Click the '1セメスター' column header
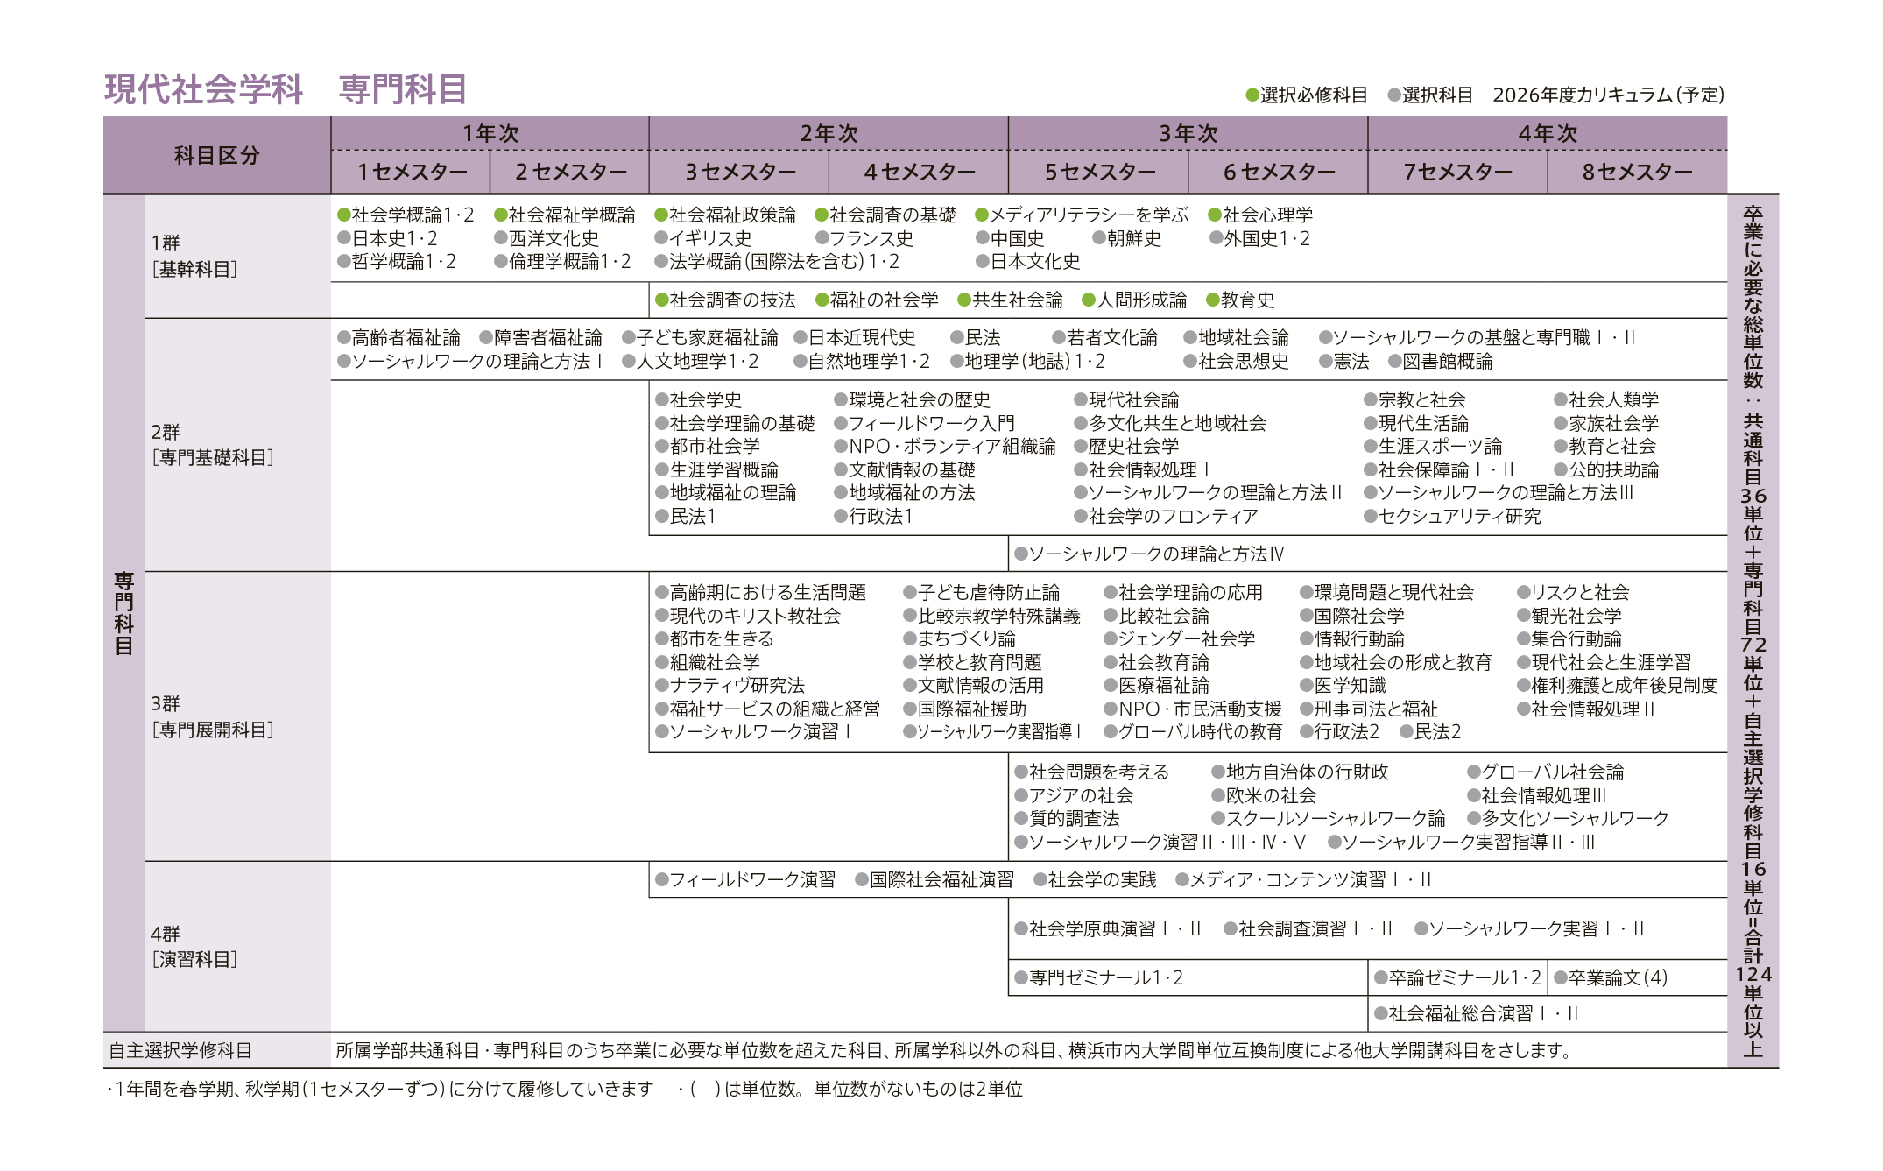The width and height of the screenshot is (1883, 1171). click(411, 172)
